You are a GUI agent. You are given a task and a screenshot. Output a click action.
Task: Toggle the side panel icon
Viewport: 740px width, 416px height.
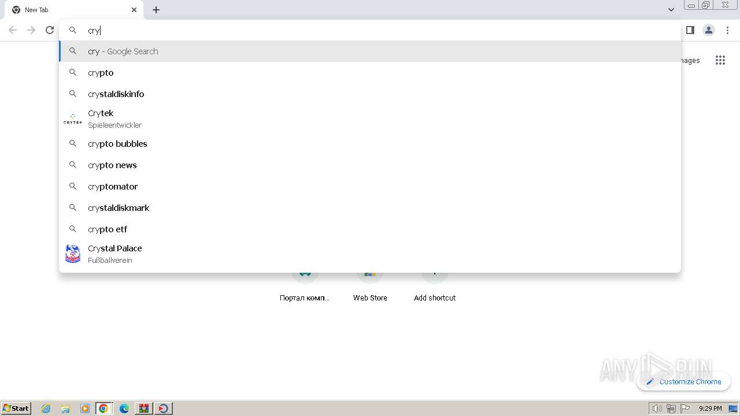[690, 30]
